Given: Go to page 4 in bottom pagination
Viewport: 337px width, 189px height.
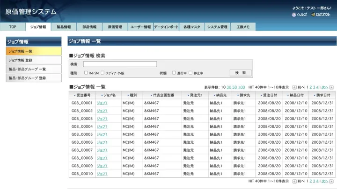Looking at the screenshot, I should [x=317, y=181].
